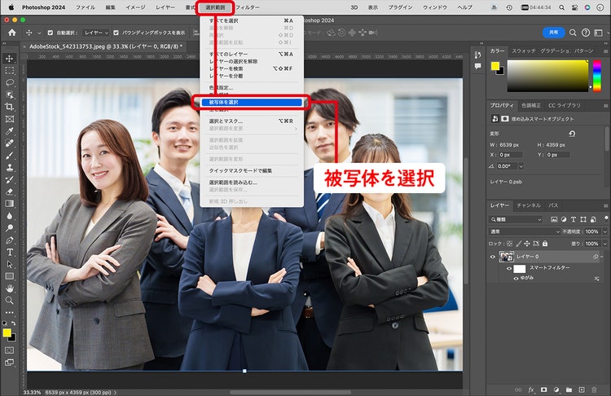Select the Pen tool

[x=9, y=240]
